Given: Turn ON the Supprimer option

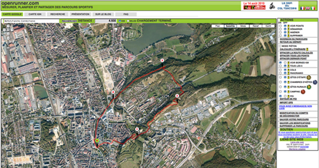Looking at the screenshot, I should [x=280, y=35].
